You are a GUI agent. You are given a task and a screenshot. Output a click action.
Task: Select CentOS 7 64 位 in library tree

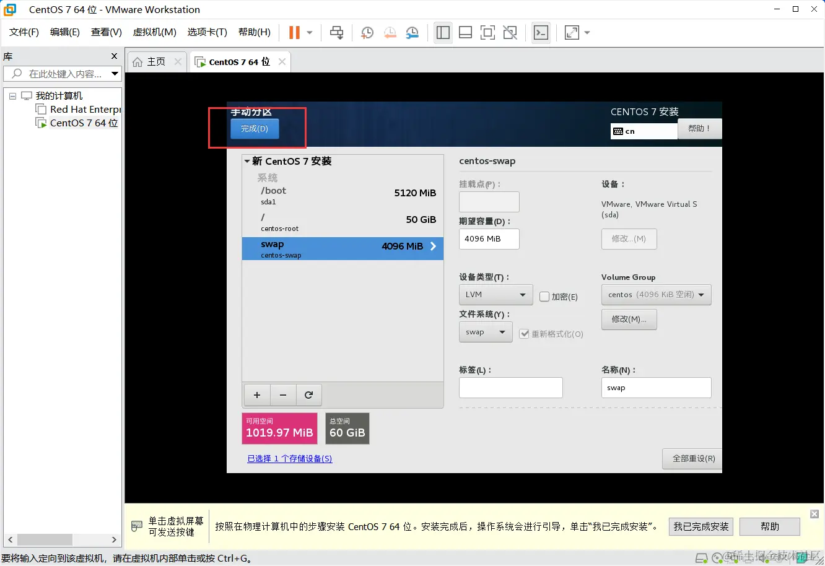point(77,123)
